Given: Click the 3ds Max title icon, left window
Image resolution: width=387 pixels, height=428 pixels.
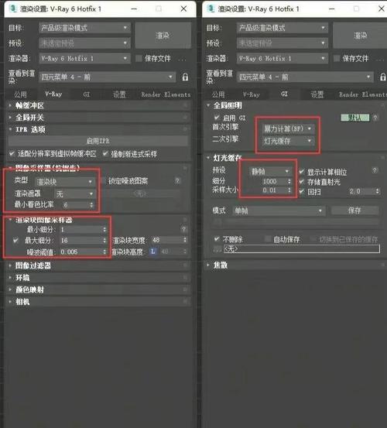Looking at the screenshot, I should [x=12, y=9].
